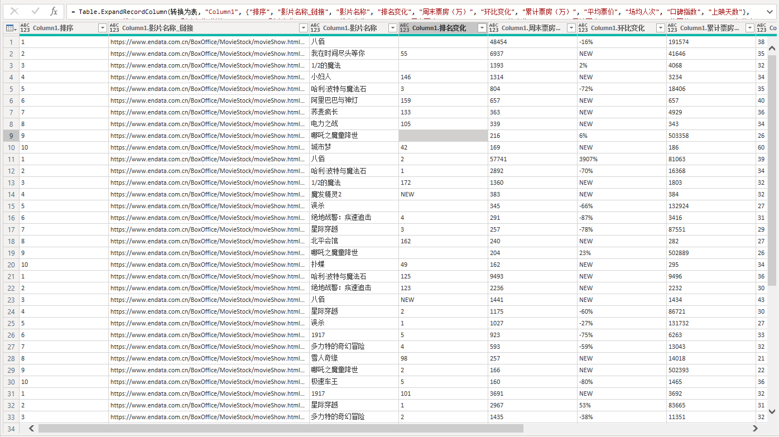
Task: Click the ABC123 type icon on Column1.影片名称
Action: point(315,27)
